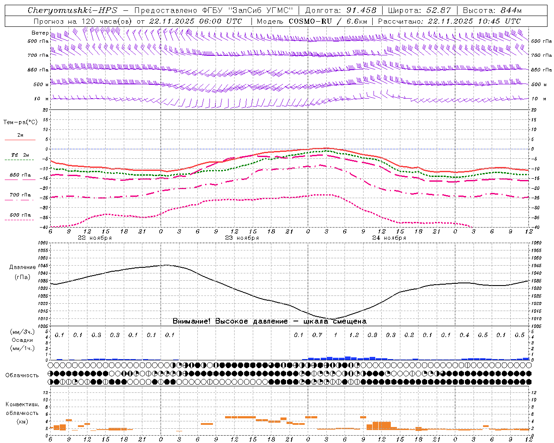The height and width of the screenshot is (443, 554).
Task: Click the "24 ноября" date label
Action: [389, 238]
